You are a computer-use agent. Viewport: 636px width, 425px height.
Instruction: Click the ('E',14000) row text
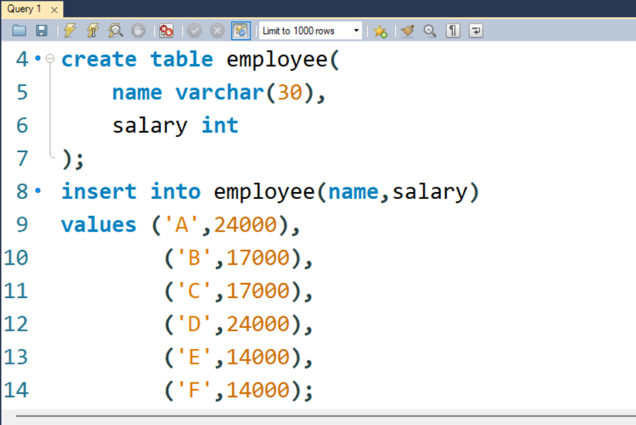click(238, 357)
